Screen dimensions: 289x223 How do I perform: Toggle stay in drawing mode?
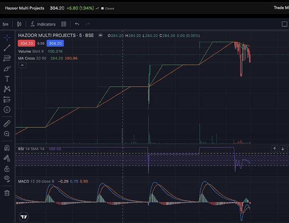(7, 158)
